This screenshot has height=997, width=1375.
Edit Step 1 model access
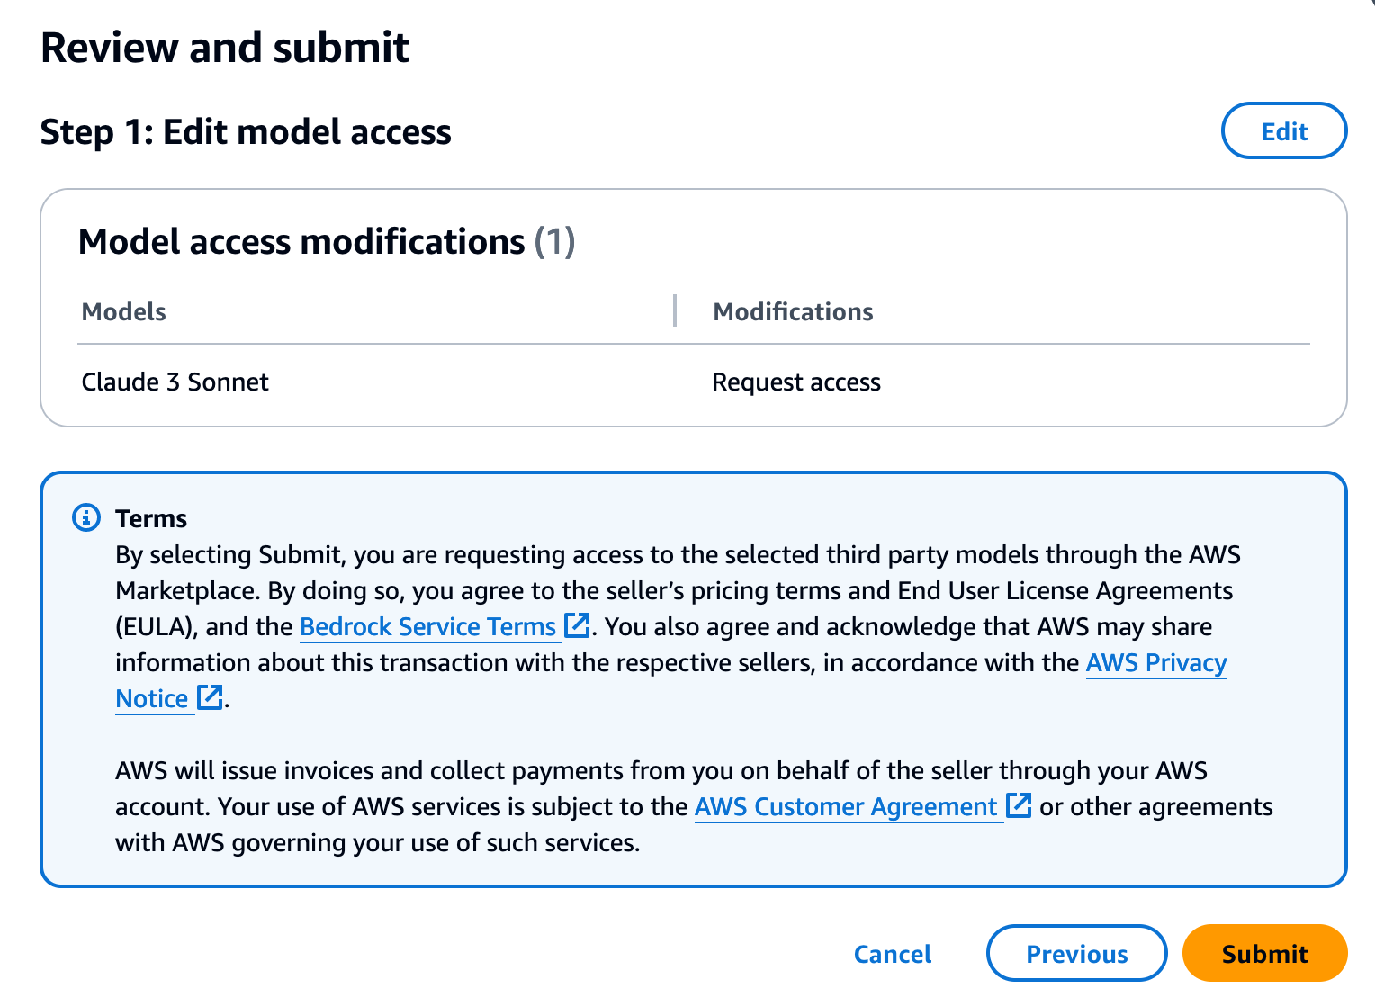[x=1284, y=131]
